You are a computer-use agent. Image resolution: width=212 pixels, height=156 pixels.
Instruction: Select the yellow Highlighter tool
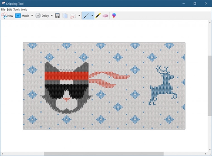98,16
